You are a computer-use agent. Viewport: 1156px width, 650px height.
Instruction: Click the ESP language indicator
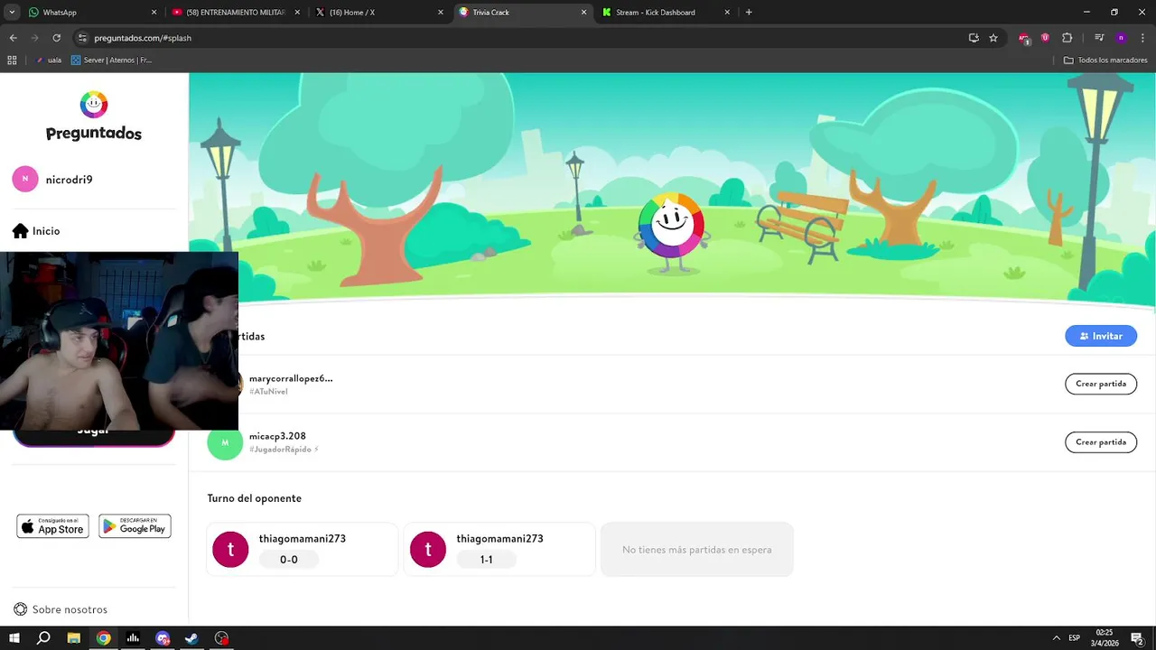pyautogui.click(x=1075, y=638)
